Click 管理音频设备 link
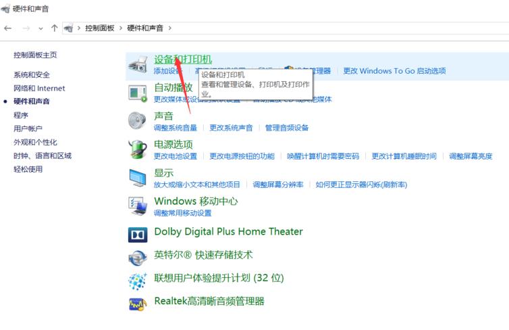Viewport: 509px width, 330px height. tap(287, 128)
